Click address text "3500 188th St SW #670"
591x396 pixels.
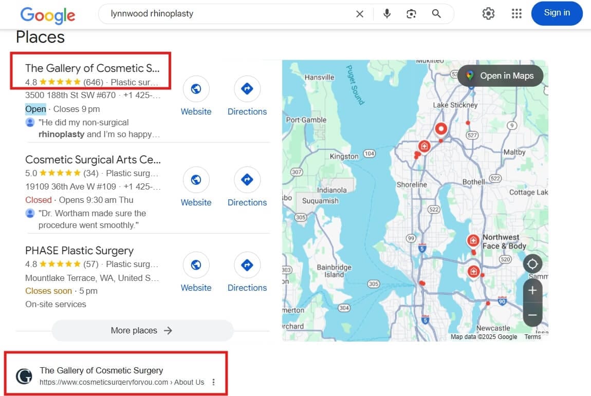(70, 96)
